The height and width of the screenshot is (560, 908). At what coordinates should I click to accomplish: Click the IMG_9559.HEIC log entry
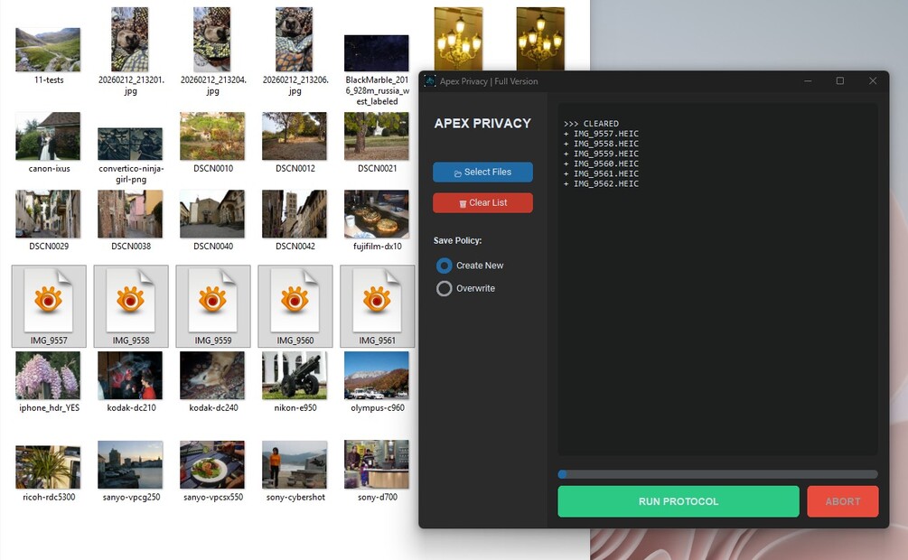tap(601, 154)
